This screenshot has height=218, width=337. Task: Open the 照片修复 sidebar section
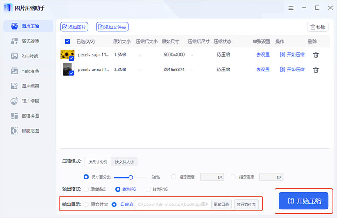click(x=28, y=101)
